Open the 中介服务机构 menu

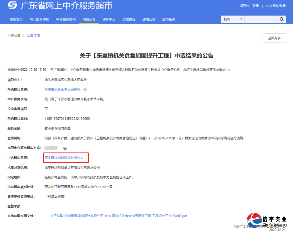[x=66, y=19]
